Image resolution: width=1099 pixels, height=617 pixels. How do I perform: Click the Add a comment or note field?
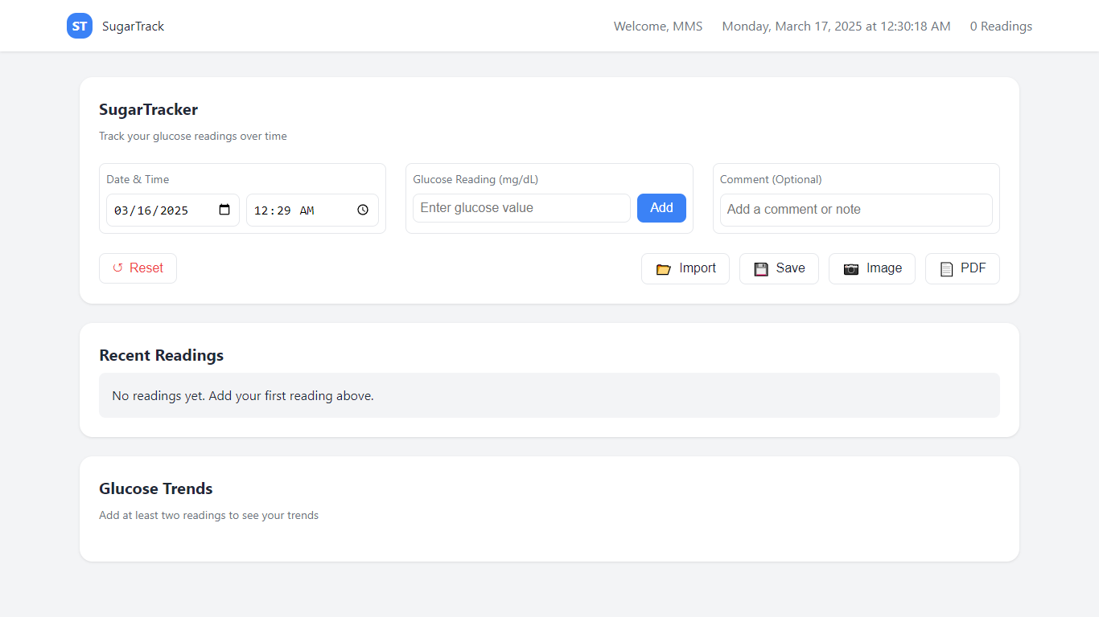pos(855,210)
